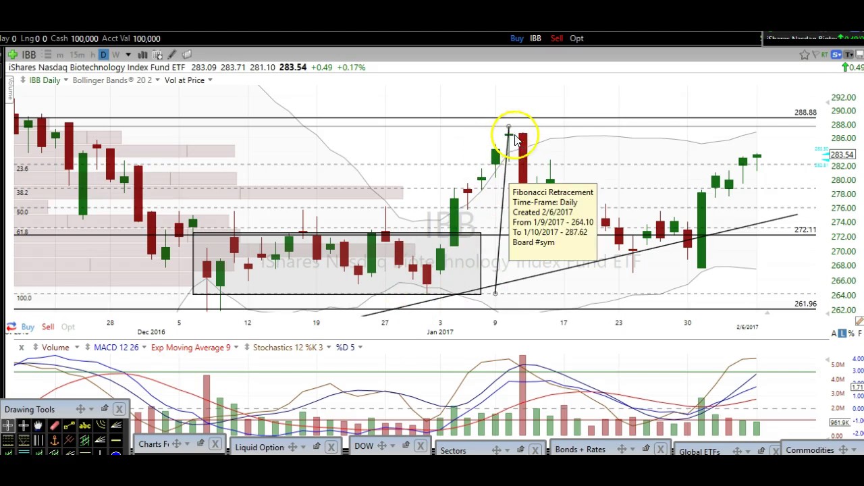864x486 pixels.
Task: Expand the Bollinger Bands dropdown arrow
Action: tap(157, 80)
